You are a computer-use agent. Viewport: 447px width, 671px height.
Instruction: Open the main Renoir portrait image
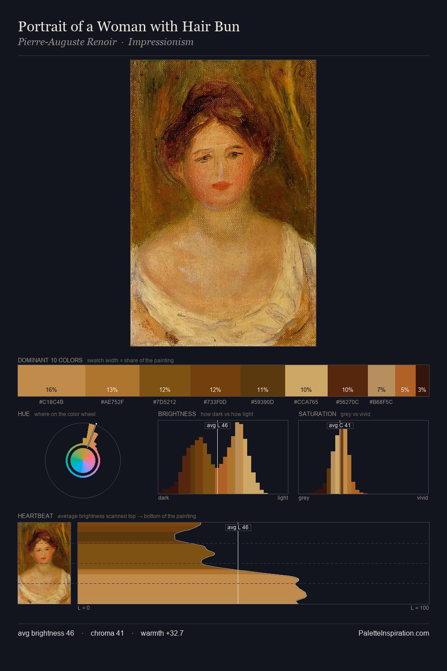(x=223, y=203)
